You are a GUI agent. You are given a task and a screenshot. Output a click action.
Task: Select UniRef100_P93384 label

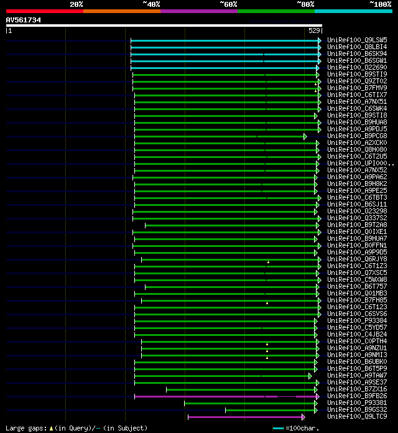357,320
